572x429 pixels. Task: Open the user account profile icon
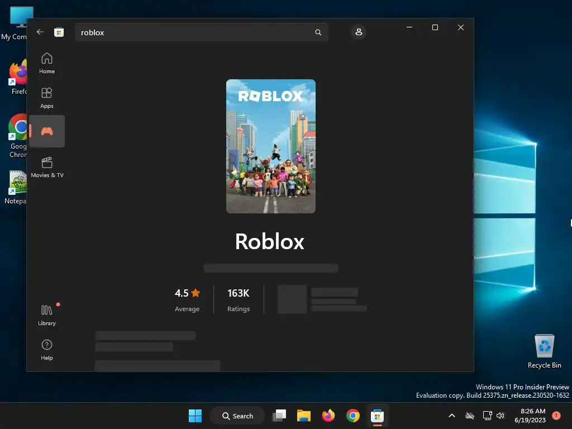(x=359, y=32)
